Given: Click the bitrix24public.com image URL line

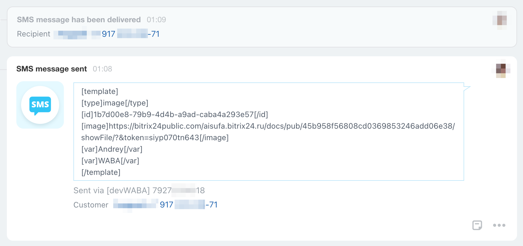Looking at the screenshot, I should [x=268, y=126].
